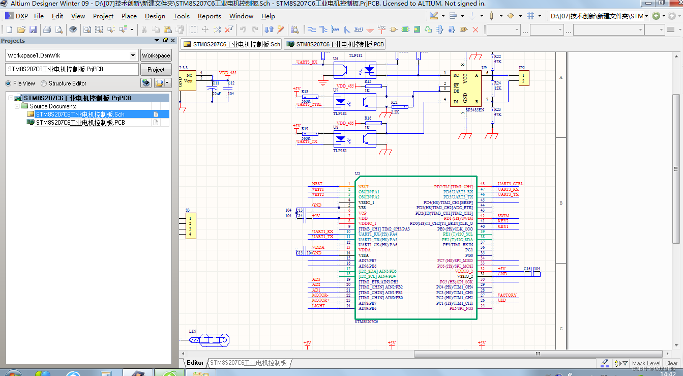The height and width of the screenshot is (376, 683).
Task: Open the Workspace1.DsnWrk dropdown
Action: tap(133, 55)
